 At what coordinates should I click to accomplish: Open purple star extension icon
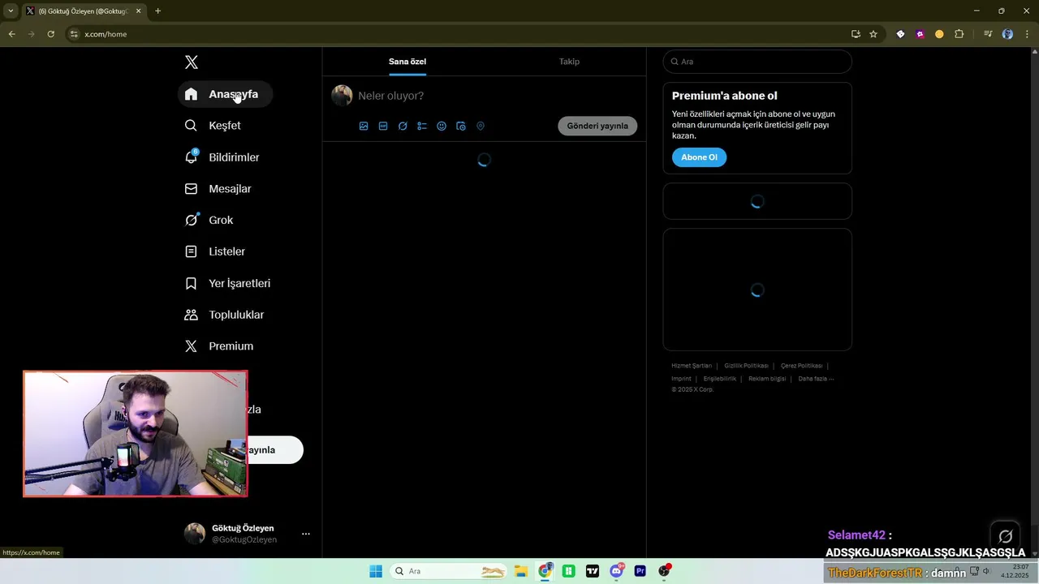pos(920,34)
